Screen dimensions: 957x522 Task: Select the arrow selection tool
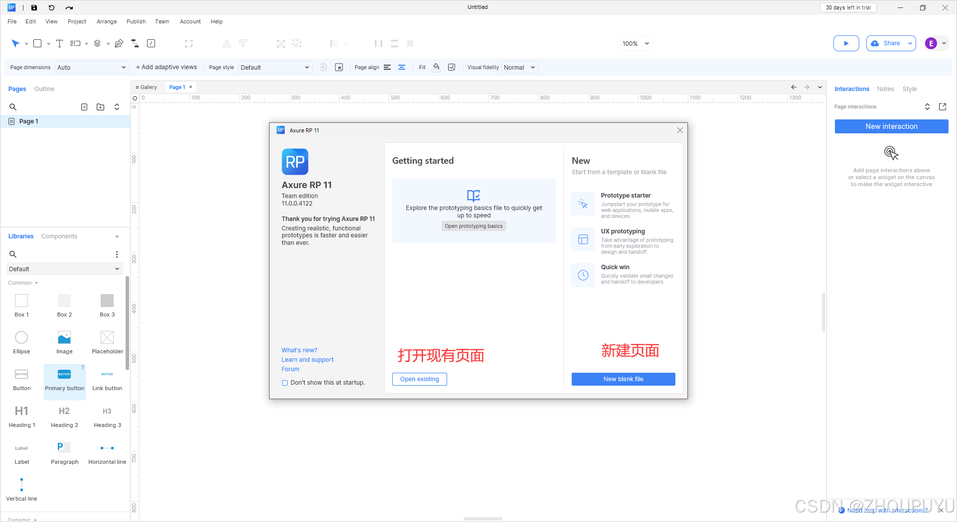click(15, 43)
